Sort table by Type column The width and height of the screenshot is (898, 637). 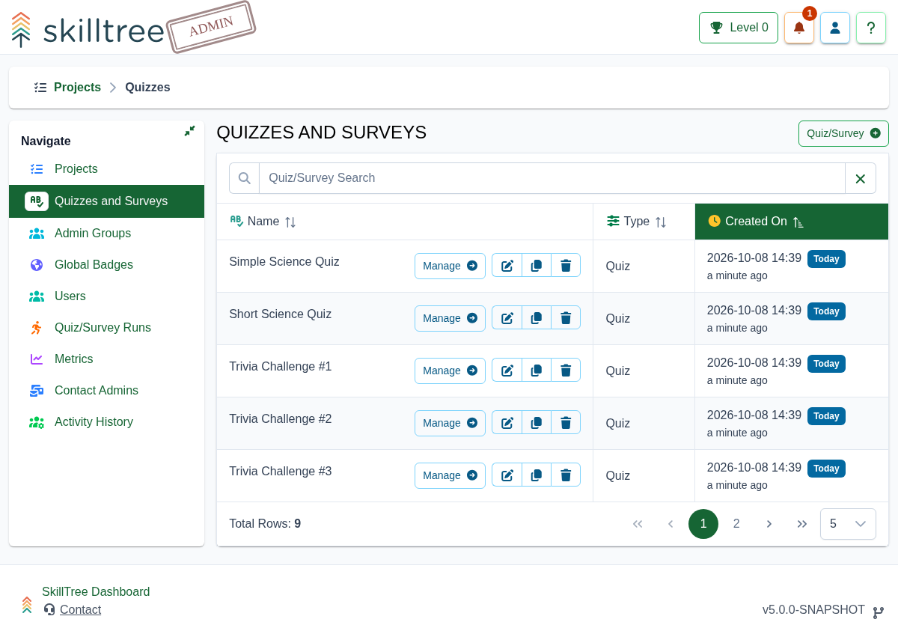(x=644, y=222)
